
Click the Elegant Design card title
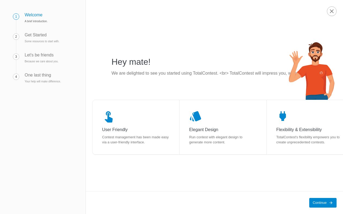coord(204,130)
